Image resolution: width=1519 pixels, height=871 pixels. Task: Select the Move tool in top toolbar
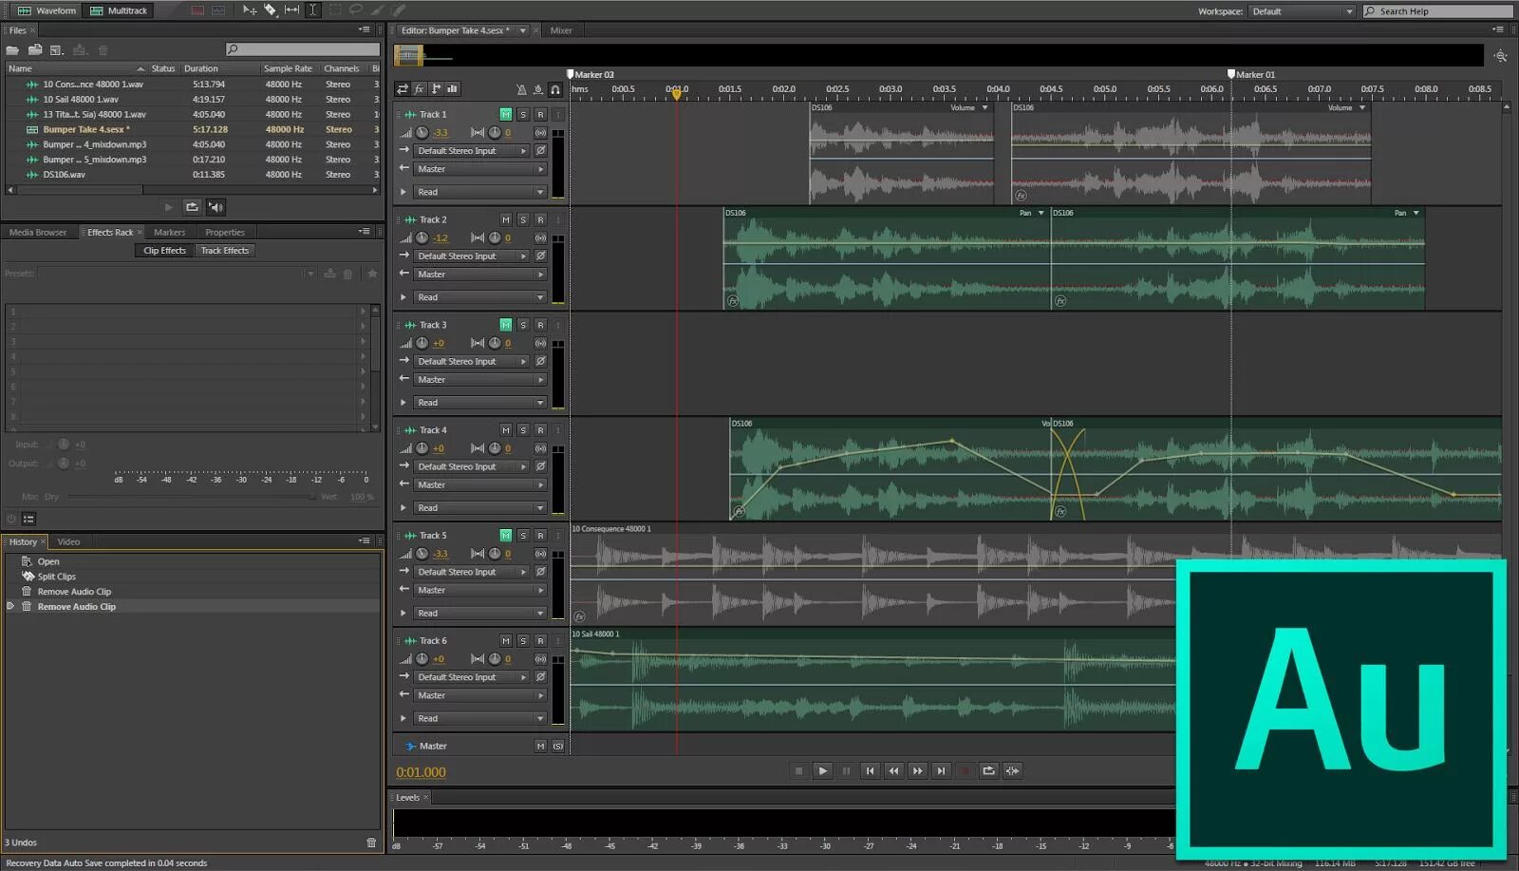click(249, 10)
